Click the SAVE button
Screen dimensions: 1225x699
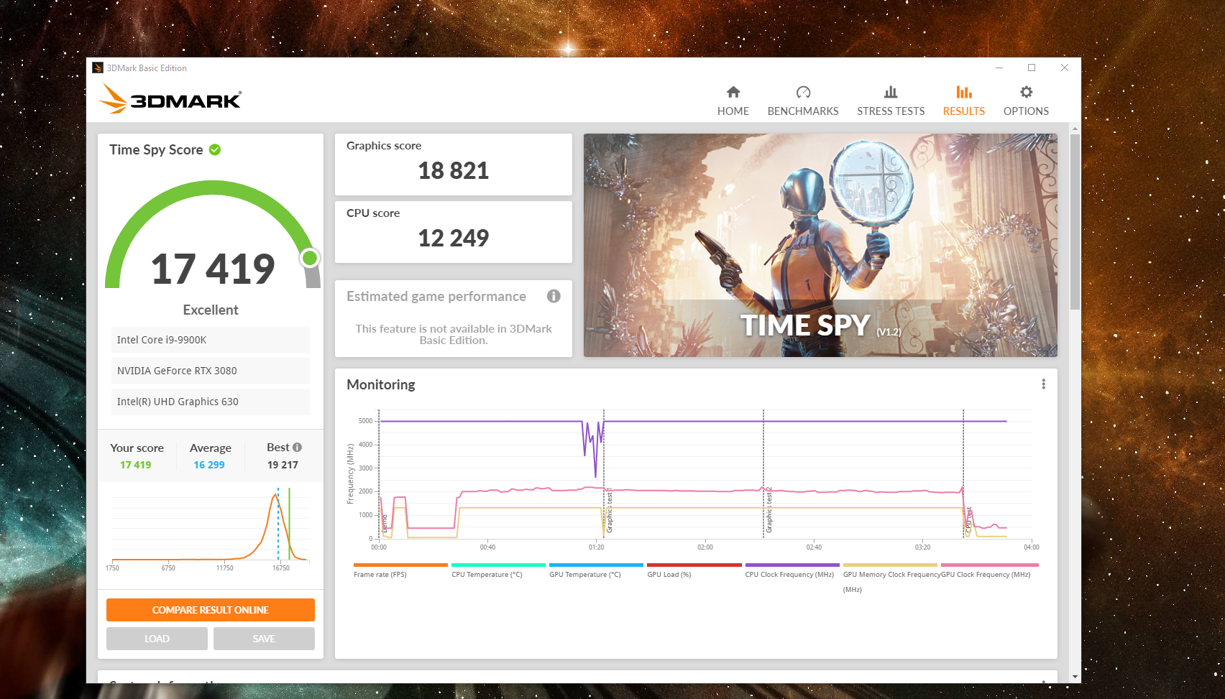click(x=264, y=639)
